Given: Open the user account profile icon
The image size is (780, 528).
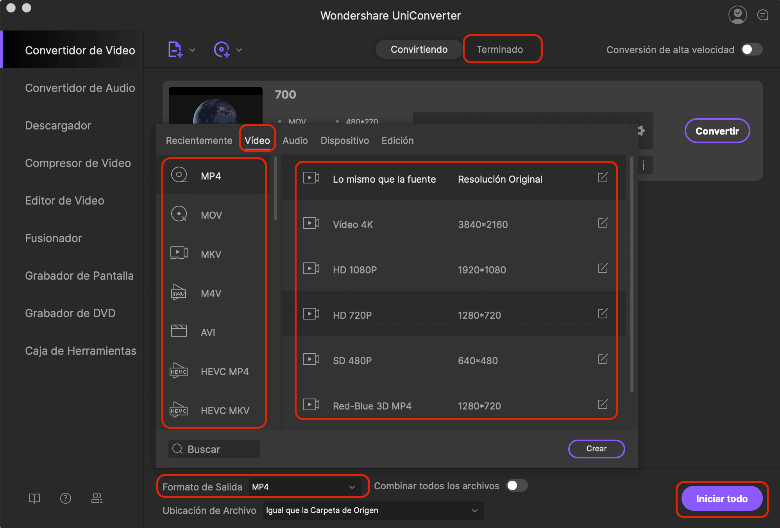Looking at the screenshot, I should point(737,15).
